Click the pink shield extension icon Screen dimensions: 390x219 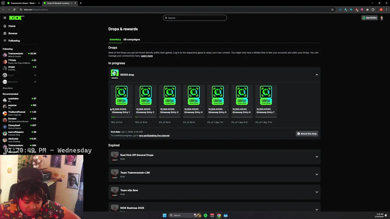click(362, 9)
